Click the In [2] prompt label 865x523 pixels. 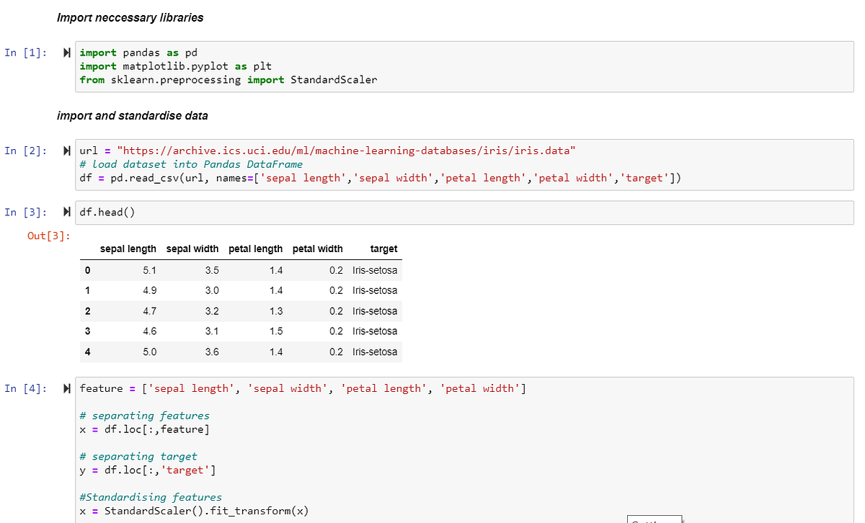pyautogui.click(x=26, y=151)
